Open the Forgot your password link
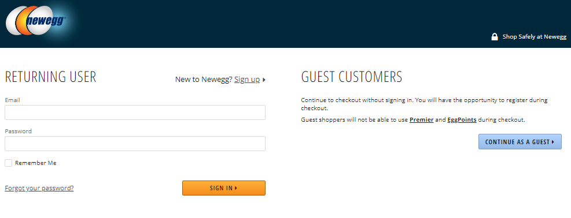 (39, 188)
